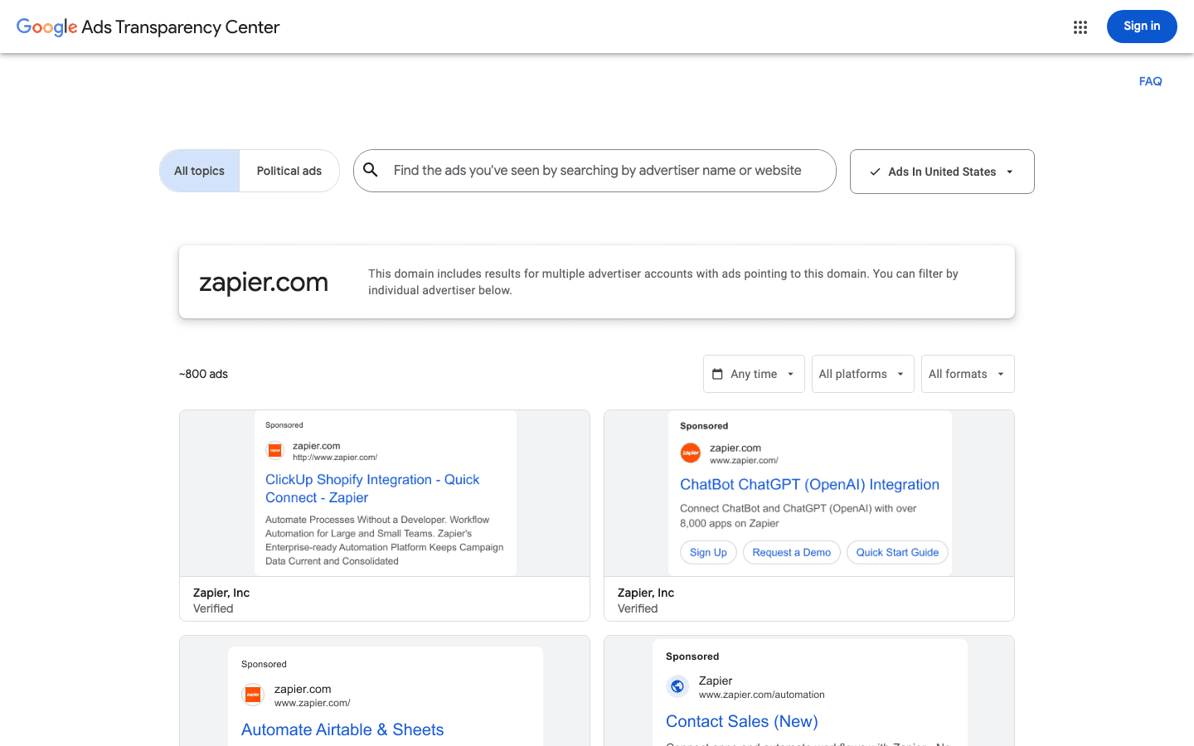Open ChatBot ChatGPT (OpenAI) Integration headline

[x=809, y=485]
